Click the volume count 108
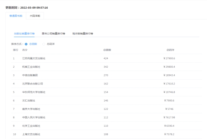The image size is (207, 139). [106, 134]
